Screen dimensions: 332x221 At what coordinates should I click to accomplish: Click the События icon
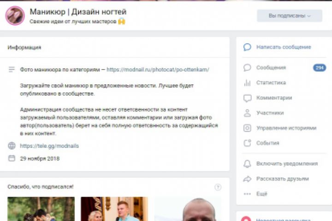pyautogui.click(x=247, y=143)
